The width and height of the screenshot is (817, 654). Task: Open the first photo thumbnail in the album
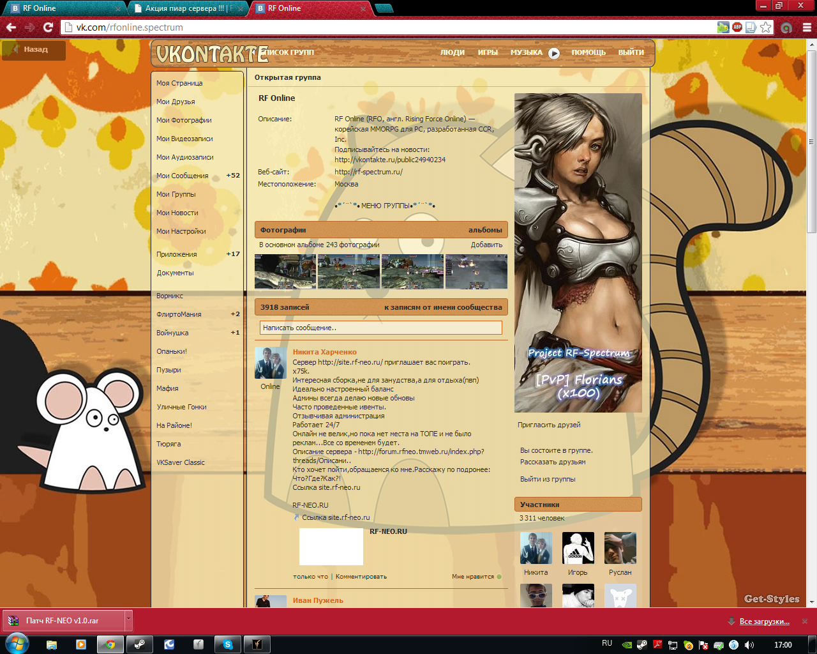pos(285,271)
